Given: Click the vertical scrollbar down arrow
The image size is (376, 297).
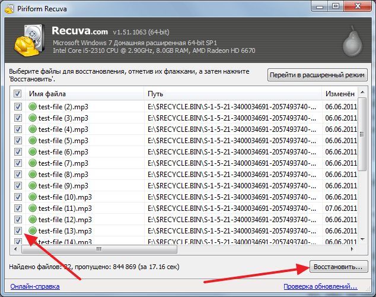Looking at the screenshot, I should 362,239.
